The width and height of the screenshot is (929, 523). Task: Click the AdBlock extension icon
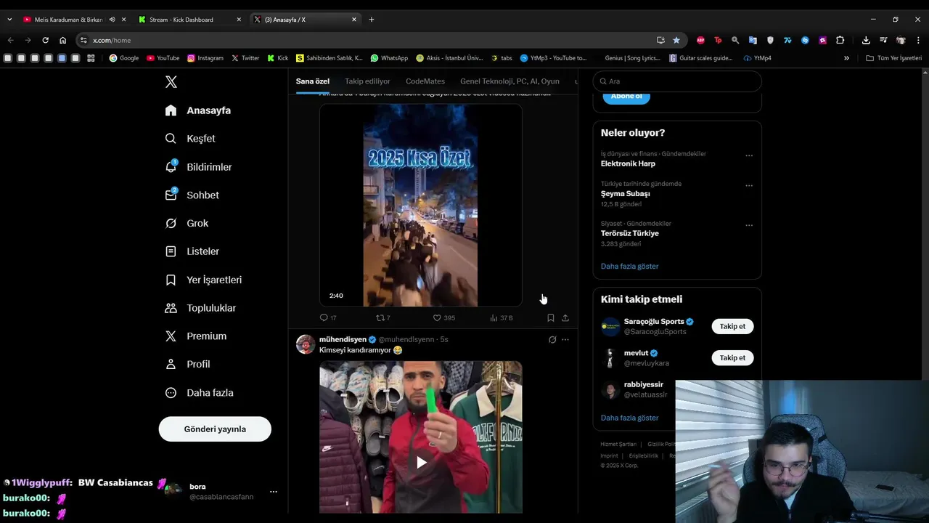[700, 40]
